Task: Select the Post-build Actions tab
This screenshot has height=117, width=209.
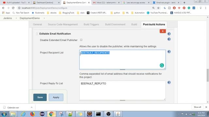Action: tap(154, 24)
